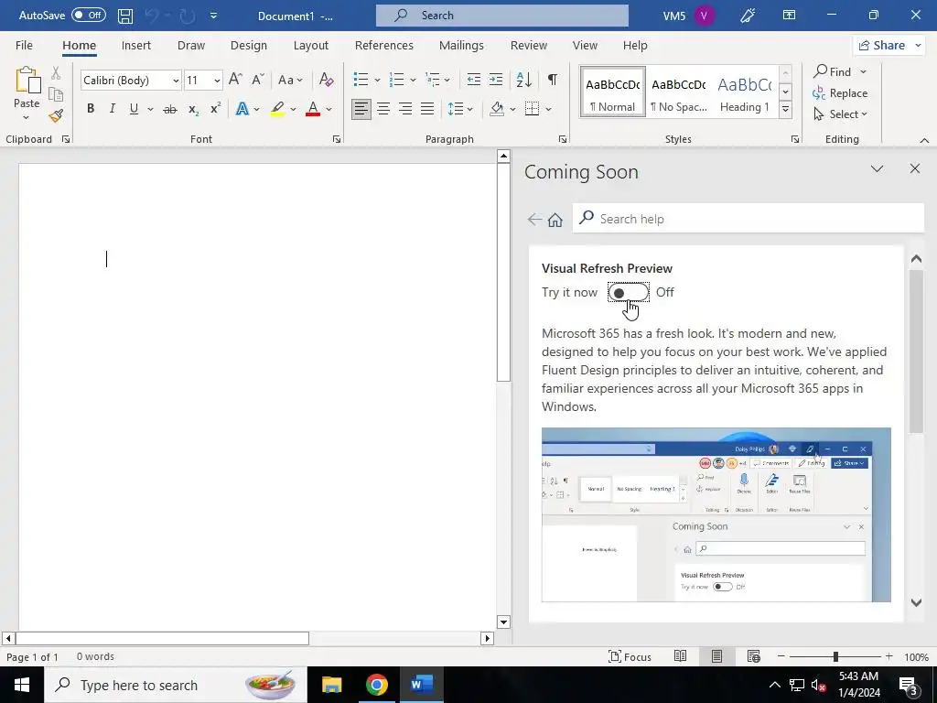937x703 pixels.
Task: Click the Search help input field
Action: click(x=749, y=219)
